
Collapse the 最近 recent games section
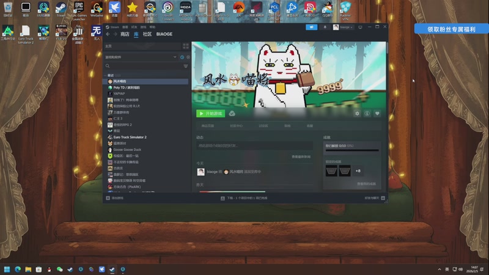tap(105, 75)
